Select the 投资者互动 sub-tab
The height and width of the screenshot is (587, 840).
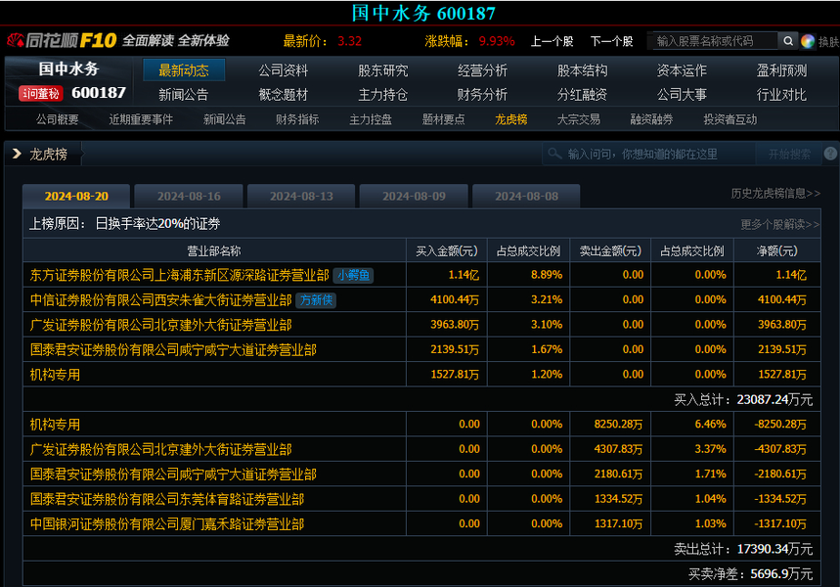pos(730,119)
